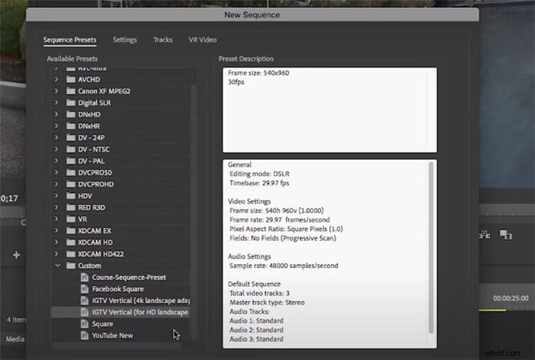Expand the Digital SLR folder
Image resolution: width=535 pixels, height=360 pixels.
tap(56, 102)
